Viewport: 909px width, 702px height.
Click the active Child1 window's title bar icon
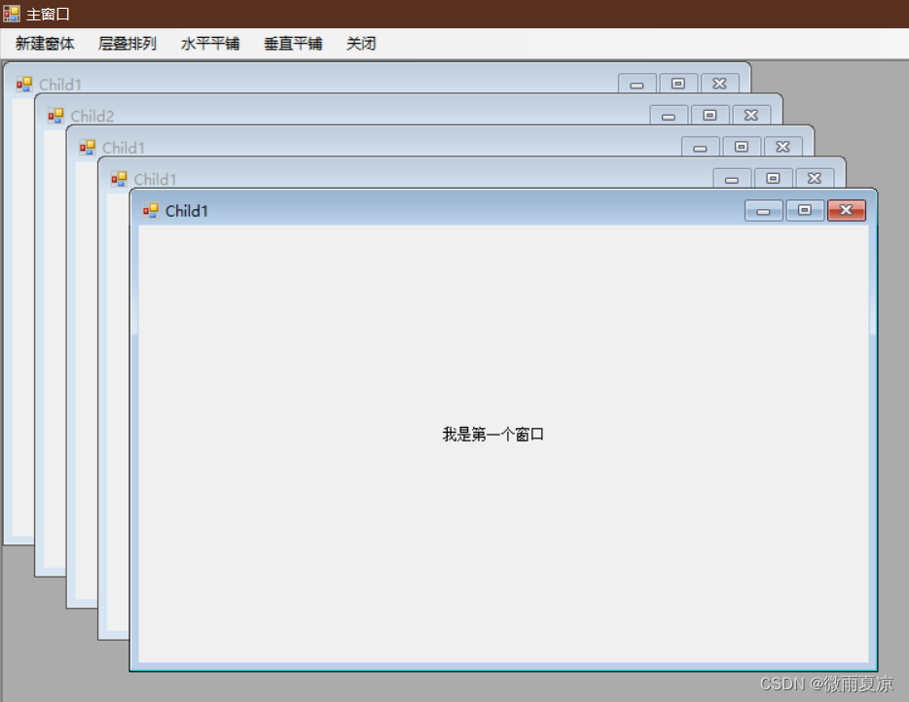(x=151, y=210)
